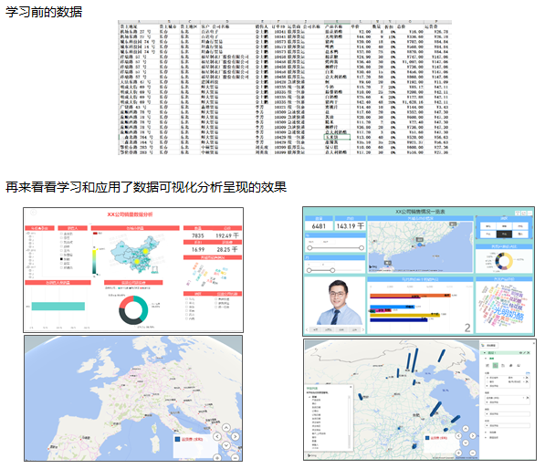Image resolution: width=545 pixels, height=469 pixels.
Task: Delete layer 1 with its X icon
Action: click(x=528, y=352)
